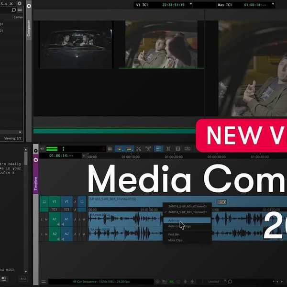Select the blue record V1 track
The width and height of the screenshot is (287, 287).
pyautogui.click(x=66, y=201)
